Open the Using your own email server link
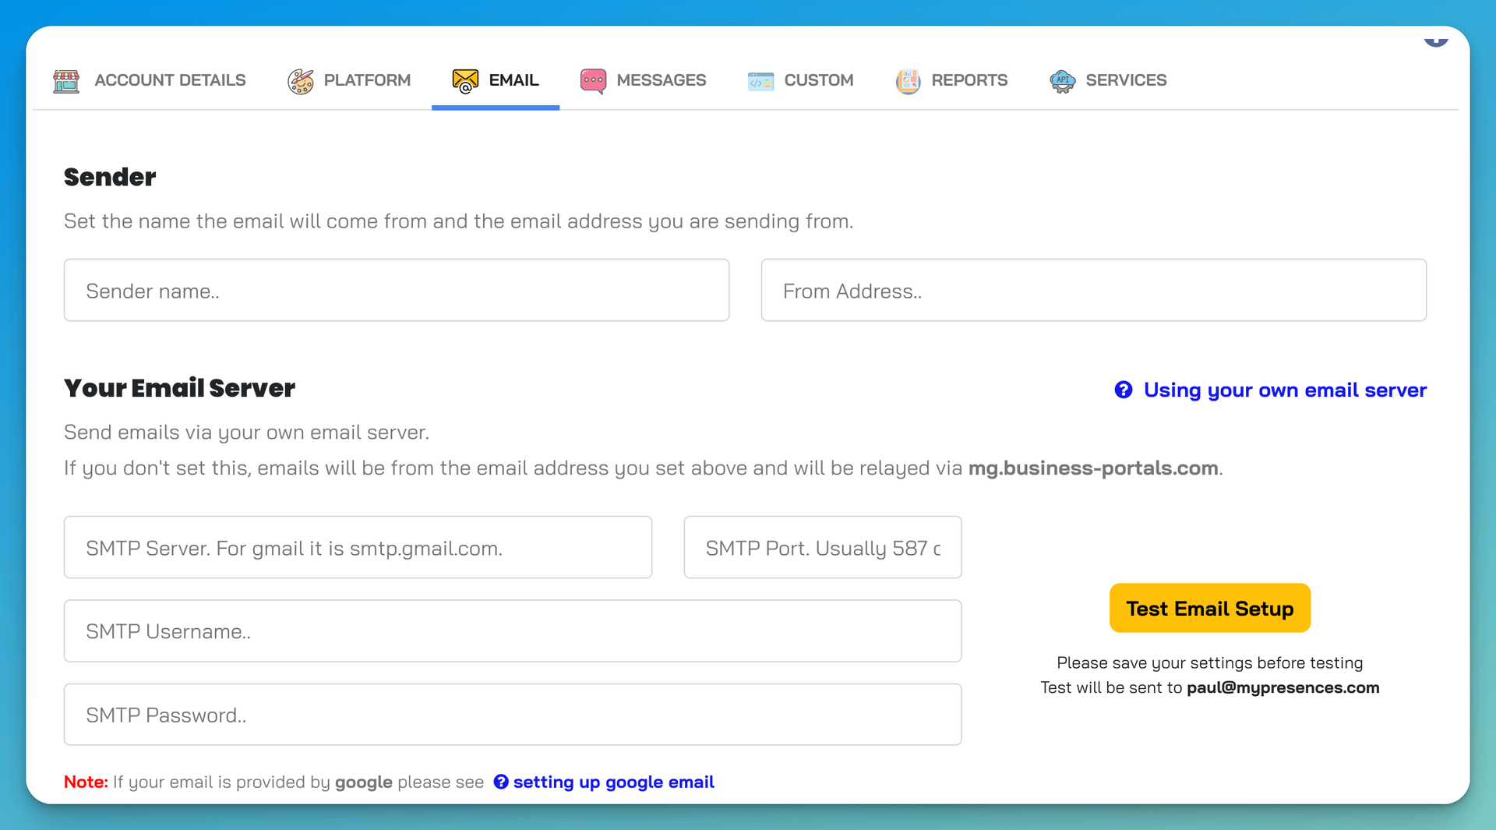Screen dimensions: 1496x830 [1284, 390]
